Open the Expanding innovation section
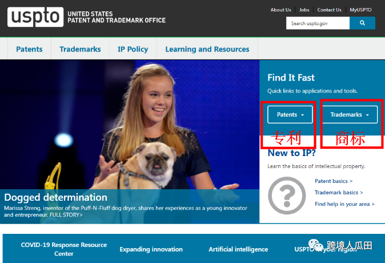The height and width of the screenshot is (263, 385). coord(151,249)
